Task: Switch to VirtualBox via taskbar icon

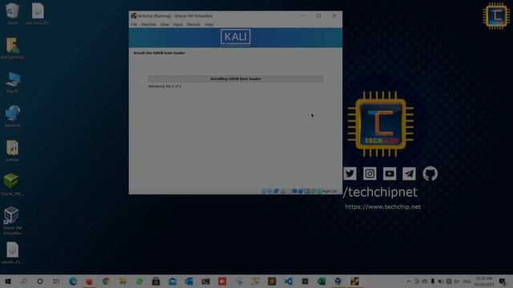Action: click(338, 281)
